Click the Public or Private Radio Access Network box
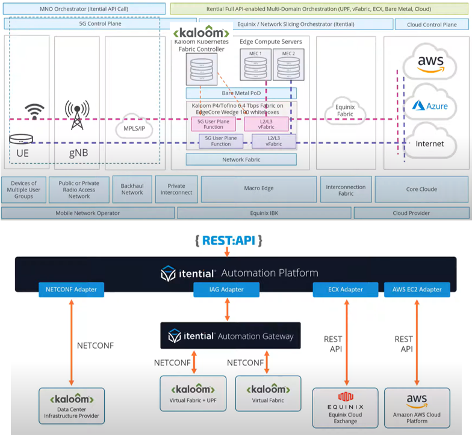This screenshot has width=475, height=439. pyautogui.click(x=79, y=190)
